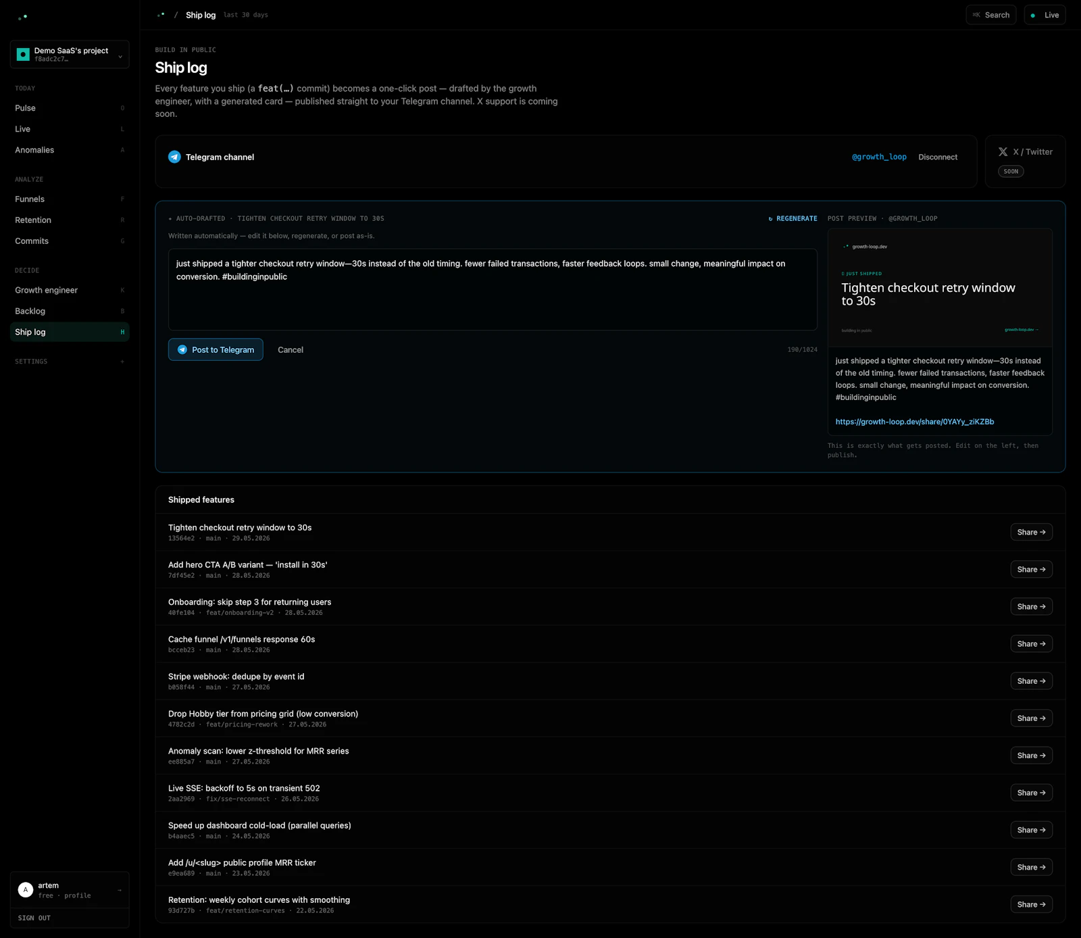
Task: Open the growth-loop.dev share link
Action: point(914,422)
